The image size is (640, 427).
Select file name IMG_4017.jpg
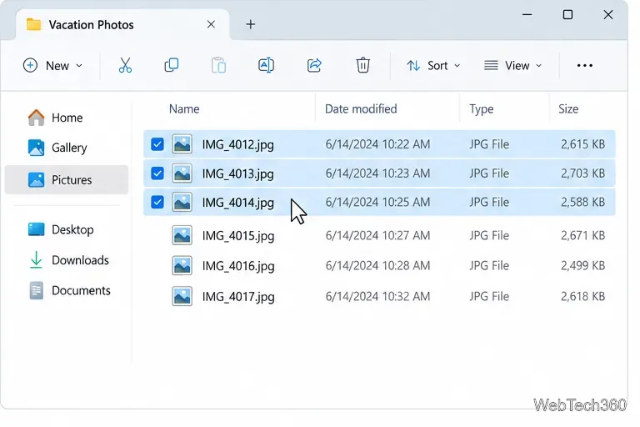click(x=238, y=297)
